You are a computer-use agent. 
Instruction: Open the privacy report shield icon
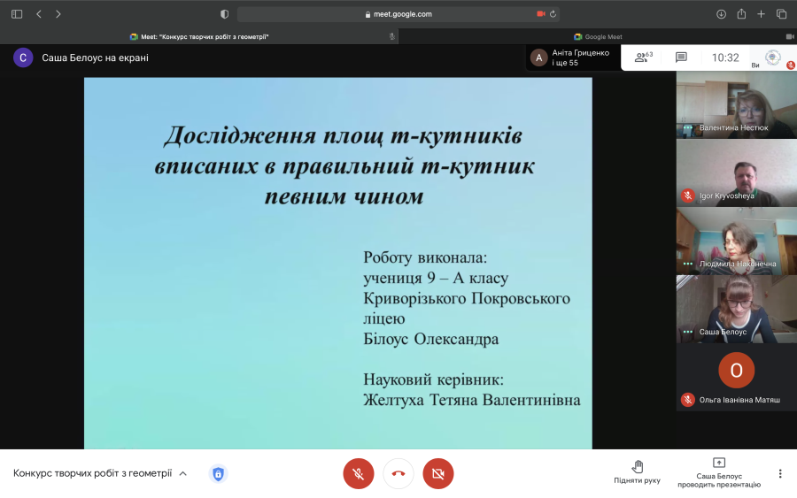click(x=224, y=14)
